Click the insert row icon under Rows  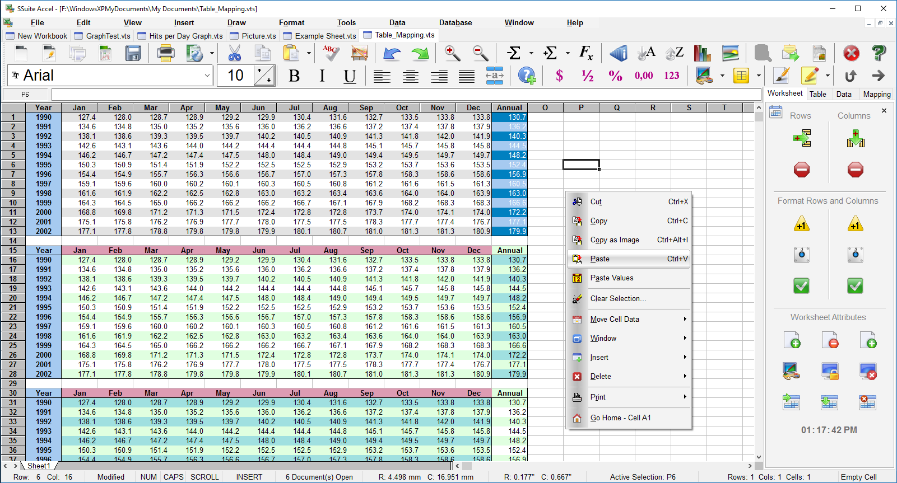802,138
